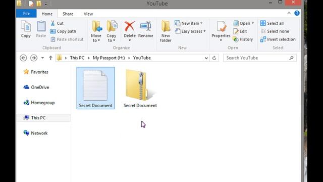Go back using the Back arrow
323x182 pixels.
tap(23, 58)
